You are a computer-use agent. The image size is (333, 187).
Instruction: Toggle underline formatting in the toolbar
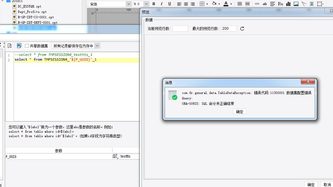169,4
